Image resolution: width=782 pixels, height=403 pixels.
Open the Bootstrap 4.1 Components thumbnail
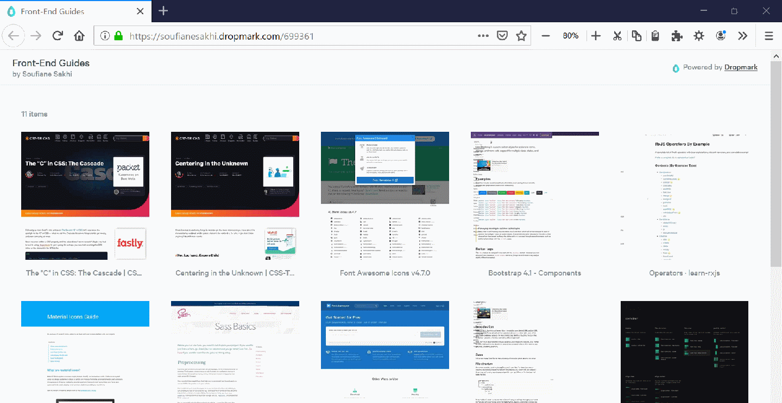click(x=535, y=196)
